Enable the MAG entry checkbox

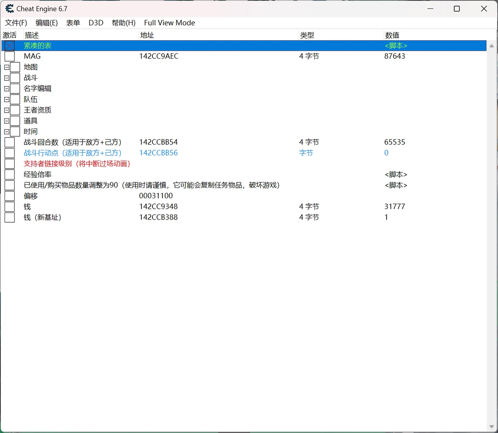[10, 56]
